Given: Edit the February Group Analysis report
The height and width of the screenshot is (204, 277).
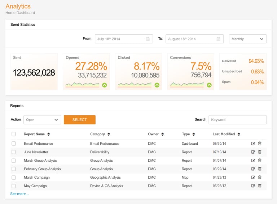Looking at the screenshot, I should [253, 169].
